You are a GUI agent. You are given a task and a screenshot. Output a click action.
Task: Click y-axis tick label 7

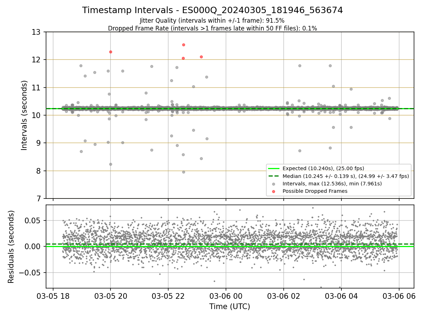tap(39, 198)
